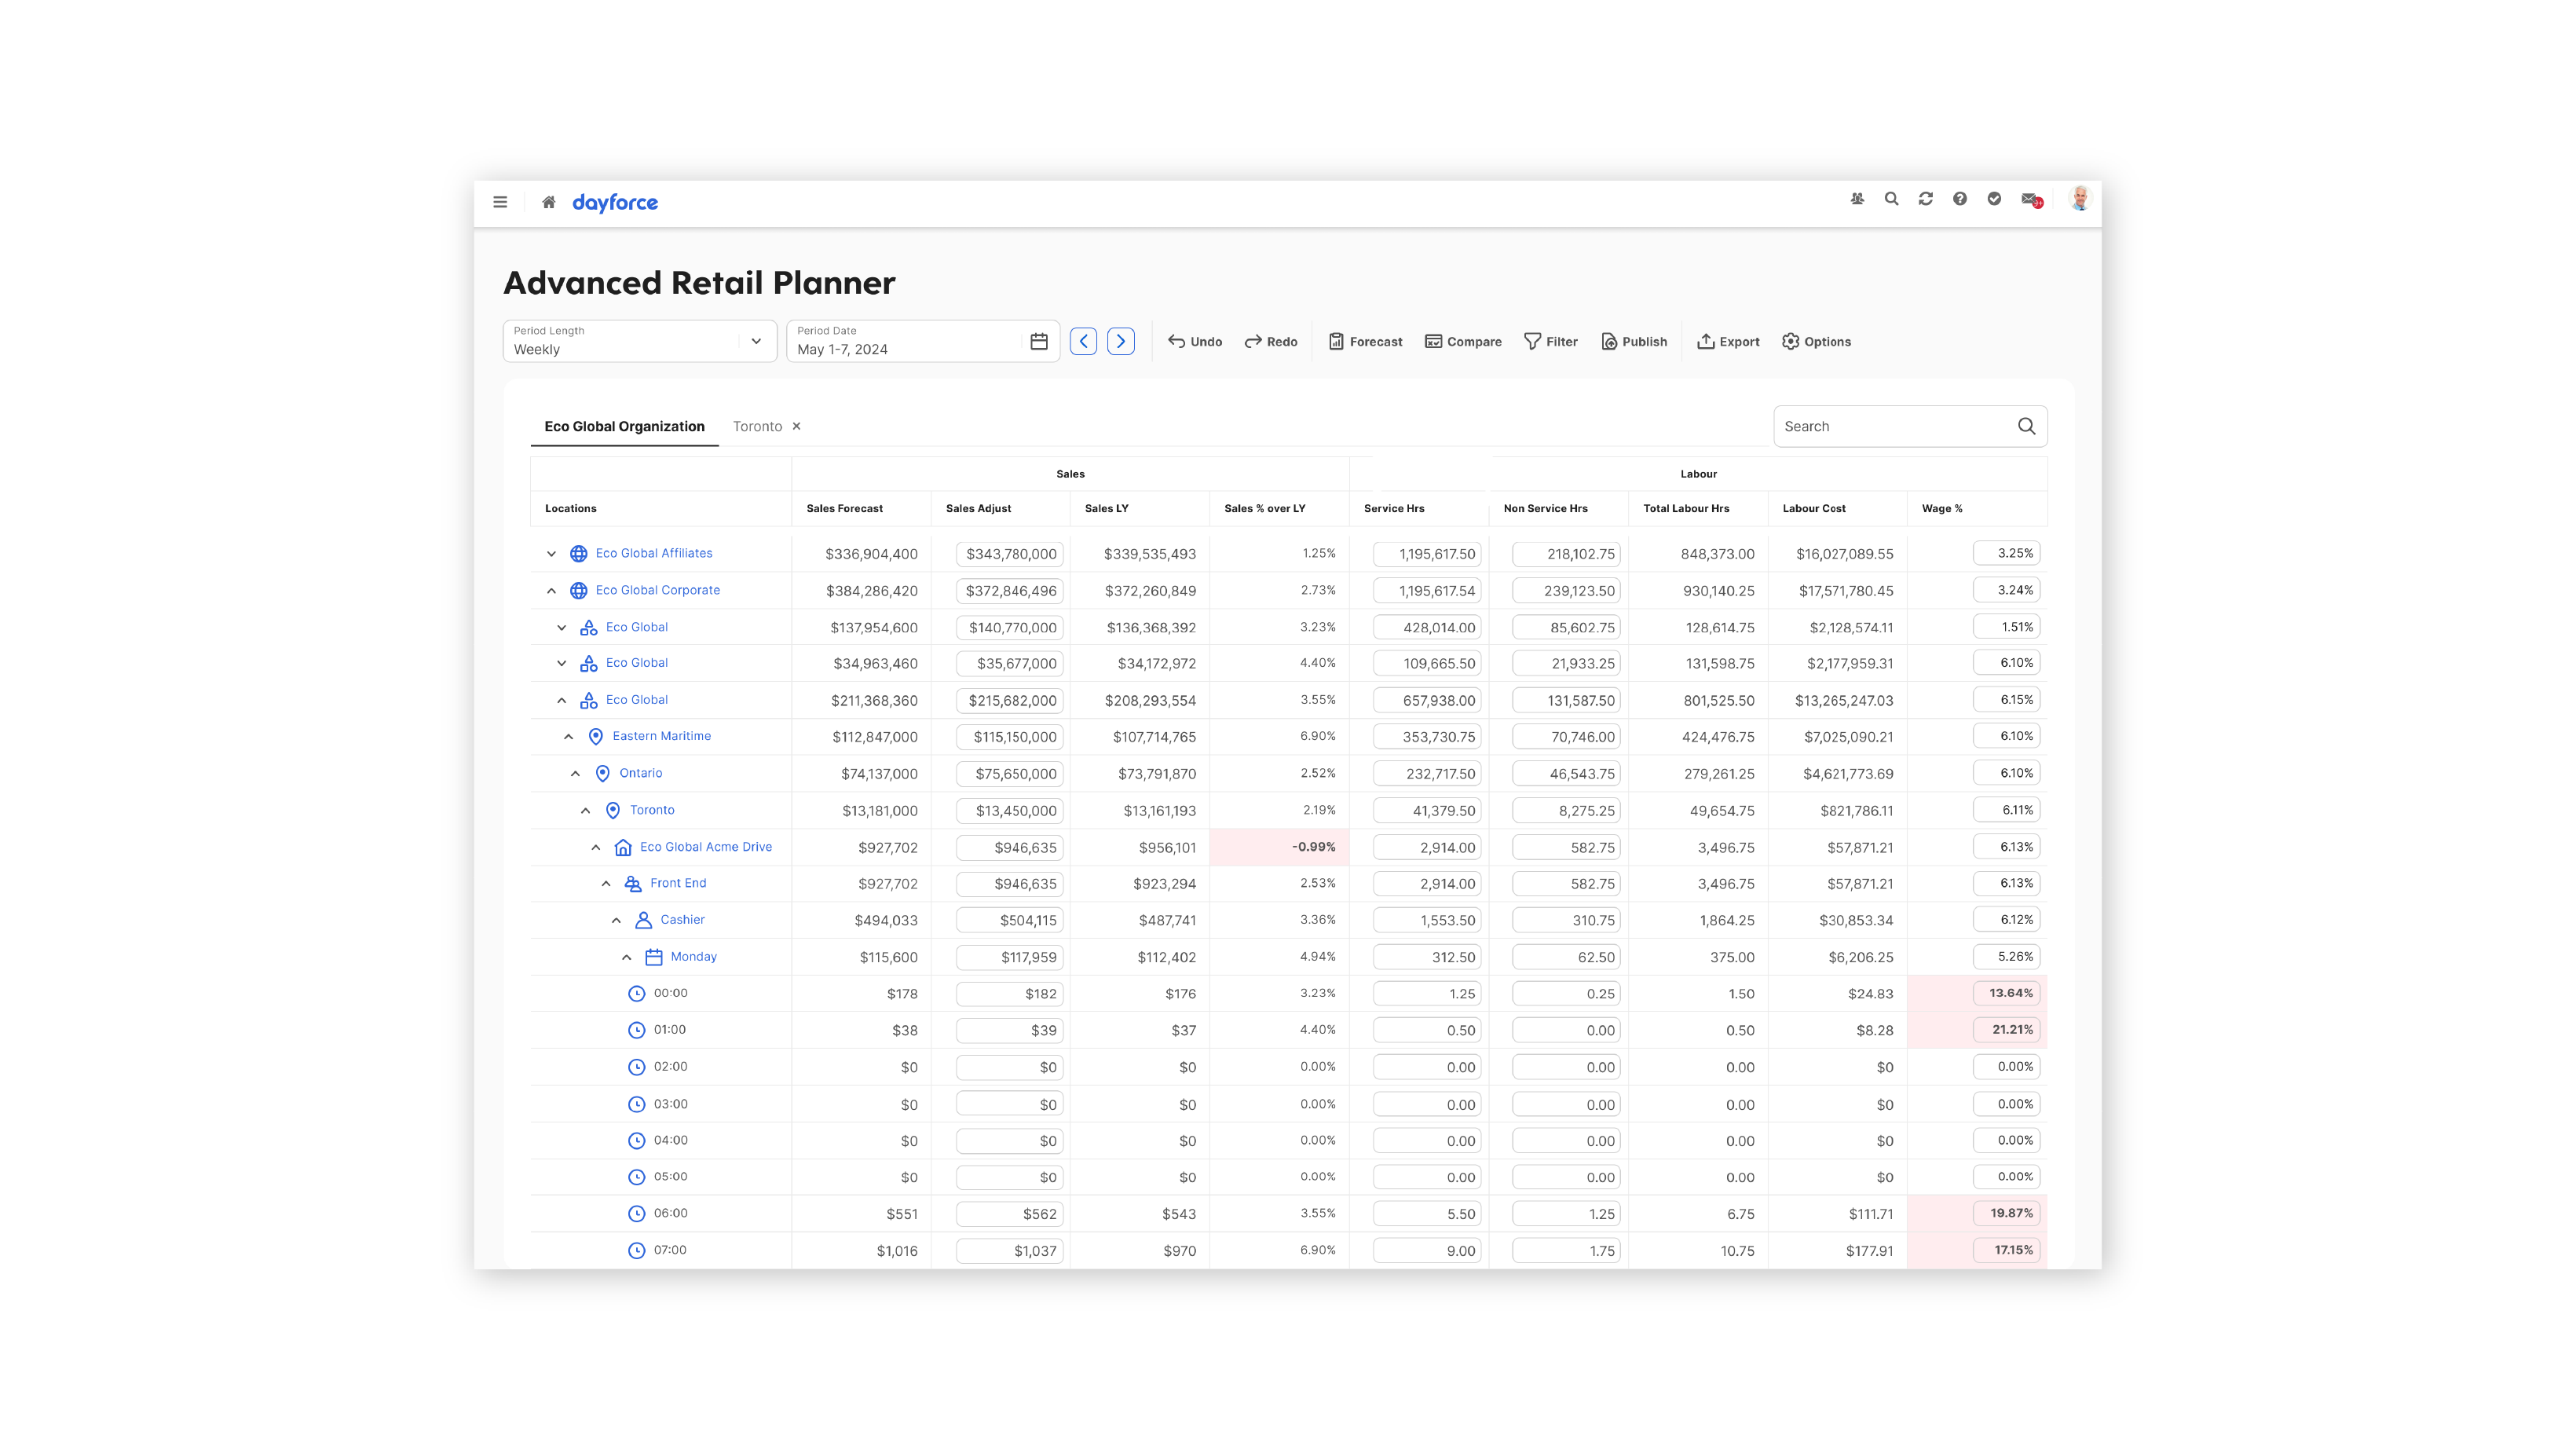The image size is (2576, 1450).
Task: Edit Wage % 13.64% for 00:00
Action: 2007,993
